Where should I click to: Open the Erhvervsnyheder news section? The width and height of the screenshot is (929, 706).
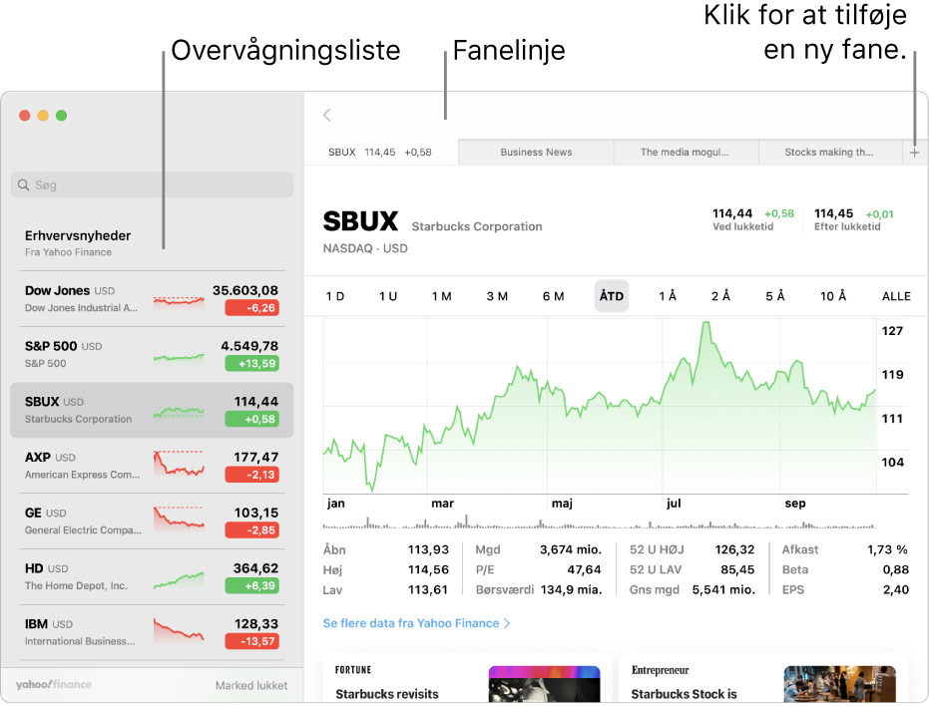point(150,242)
